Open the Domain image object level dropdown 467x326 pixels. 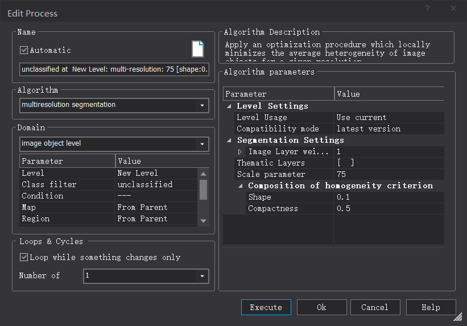tap(202, 144)
